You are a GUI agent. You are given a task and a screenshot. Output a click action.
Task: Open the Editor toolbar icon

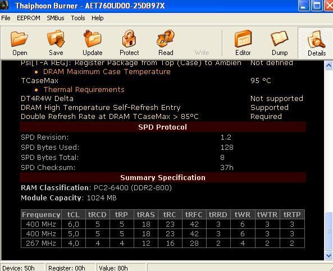tap(243, 39)
